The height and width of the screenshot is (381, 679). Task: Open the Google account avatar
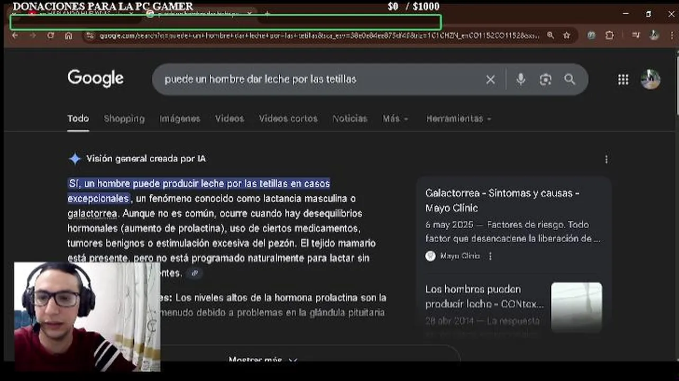(x=650, y=79)
